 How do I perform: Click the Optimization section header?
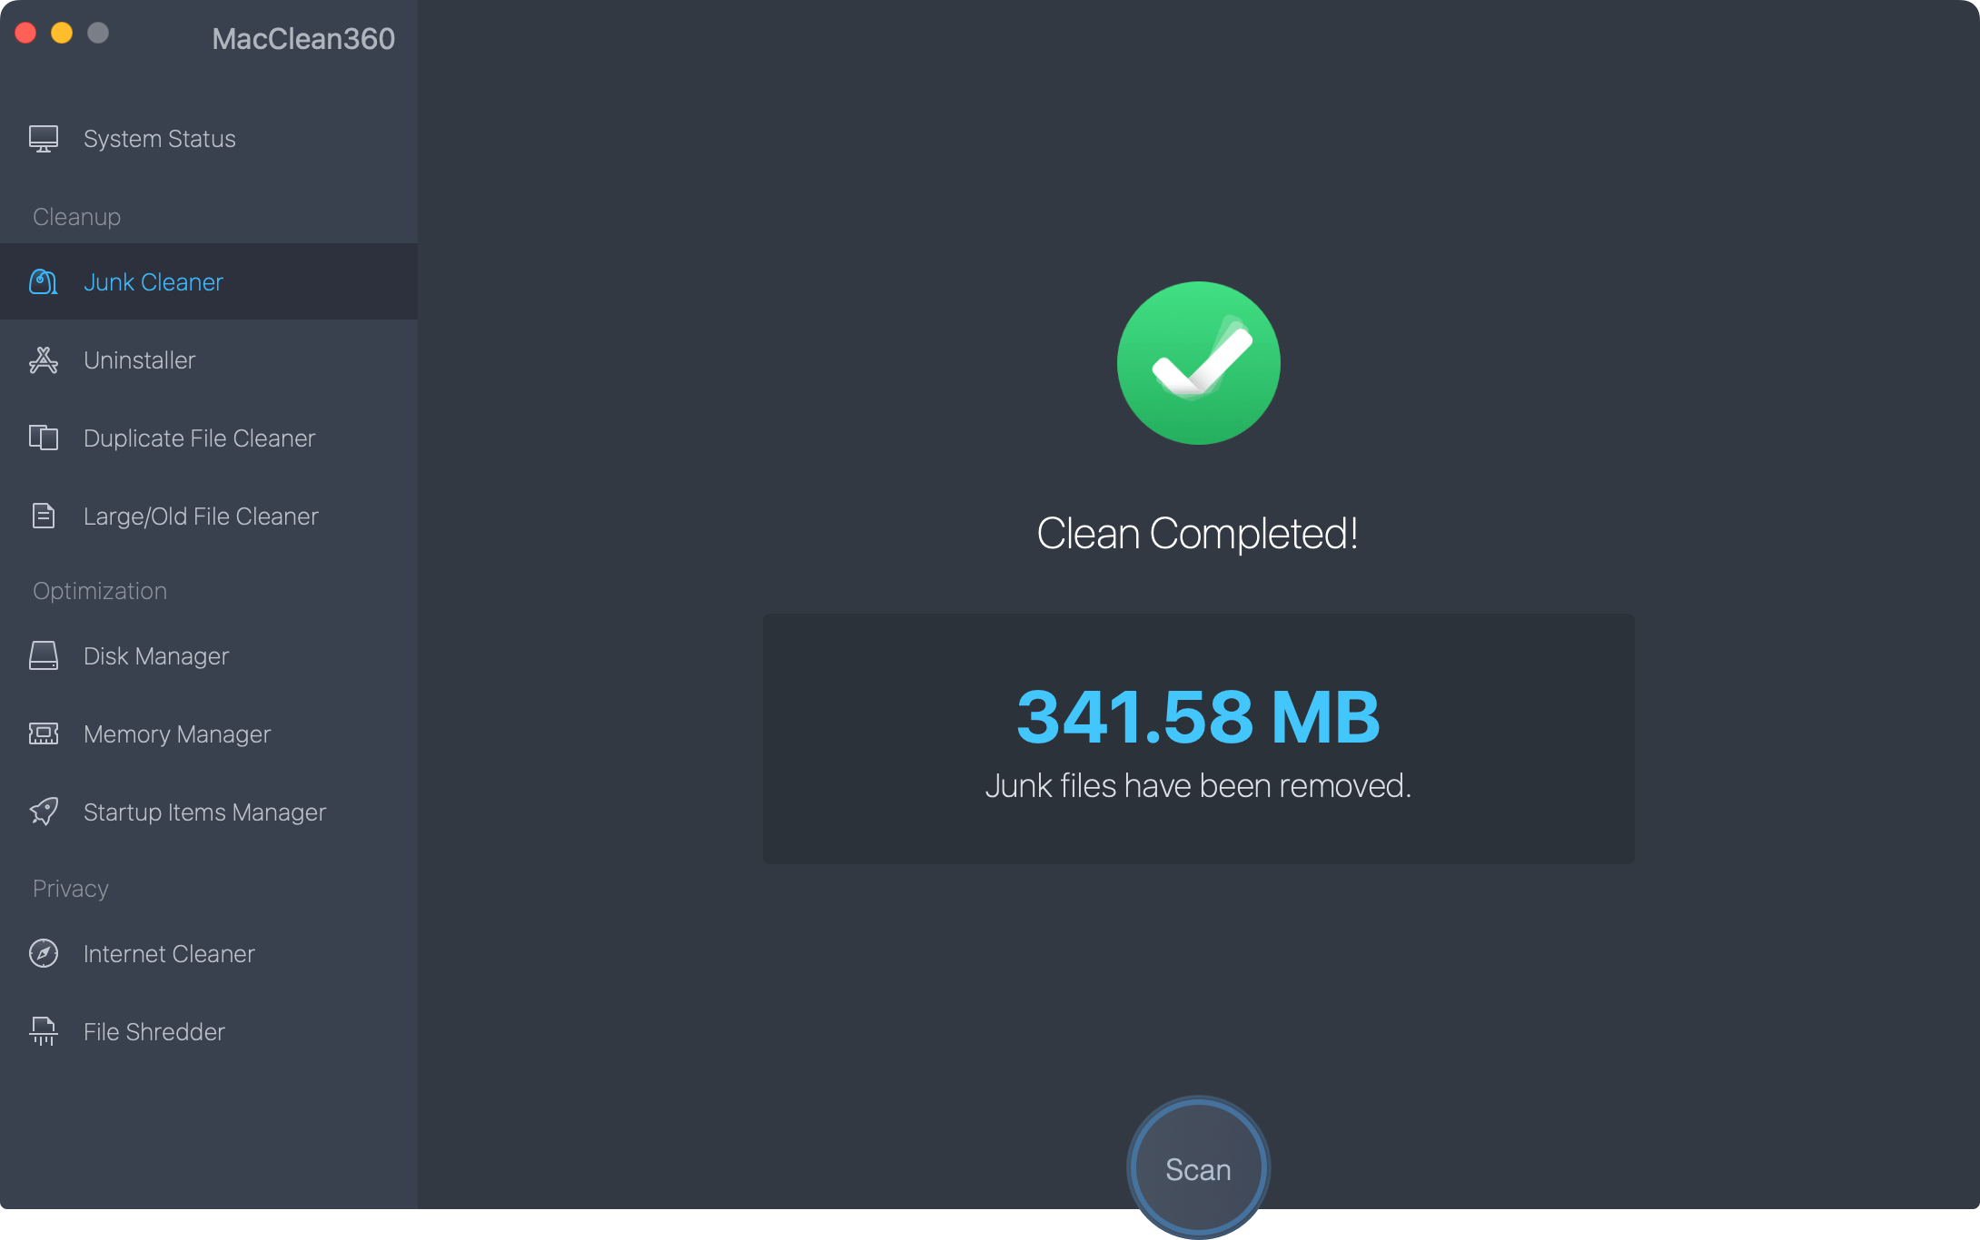tap(100, 590)
